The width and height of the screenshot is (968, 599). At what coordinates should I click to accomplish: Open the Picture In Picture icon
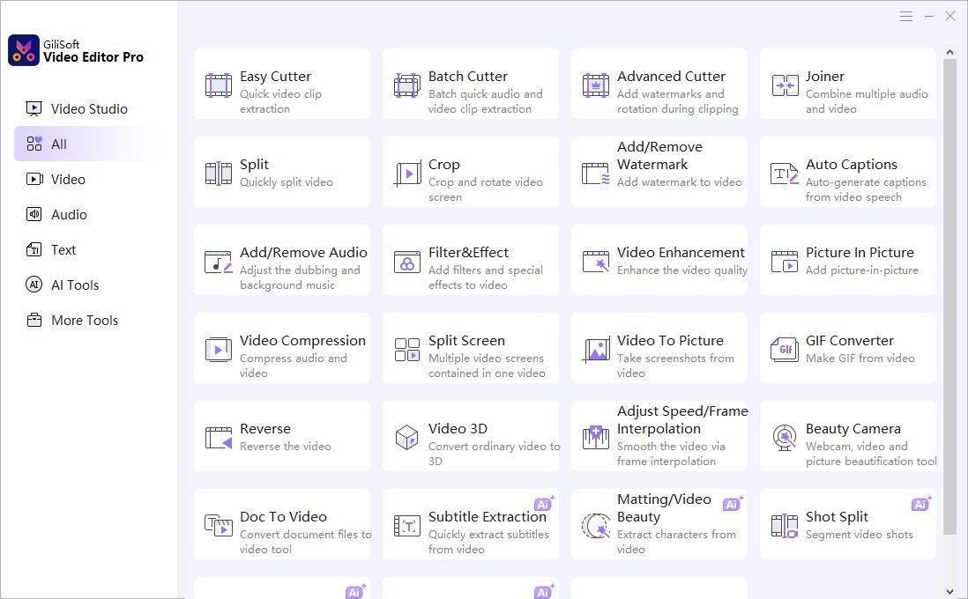coord(785,262)
